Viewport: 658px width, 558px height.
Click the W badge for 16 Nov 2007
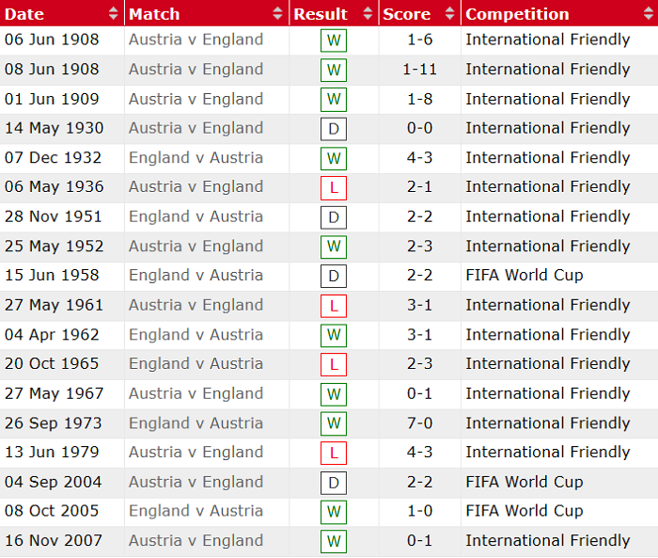pyautogui.click(x=334, y=541)
